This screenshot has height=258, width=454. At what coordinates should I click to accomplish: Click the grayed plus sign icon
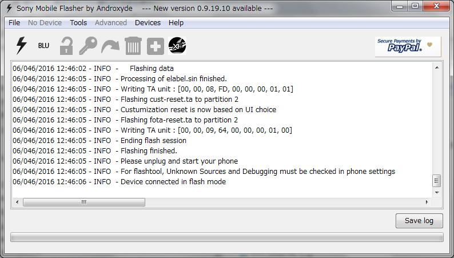point(156,46)
